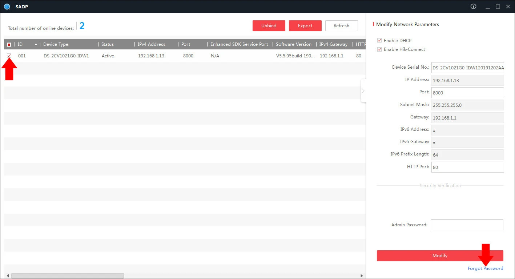Click the Export button
This screenshot has height=279, width=515.
tap(305, 26)
